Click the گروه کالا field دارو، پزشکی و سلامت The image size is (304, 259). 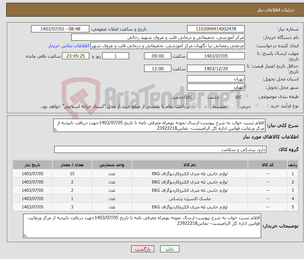pos(160,149)
